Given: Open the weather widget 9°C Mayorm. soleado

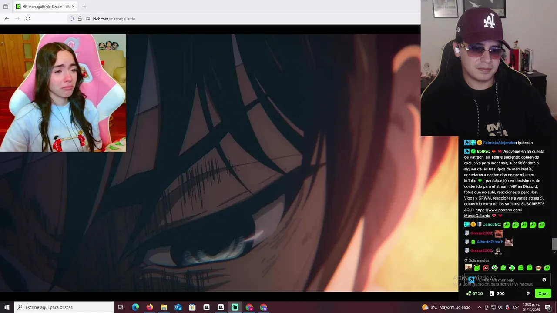Looking at the screenshot, I should point(446,307).
